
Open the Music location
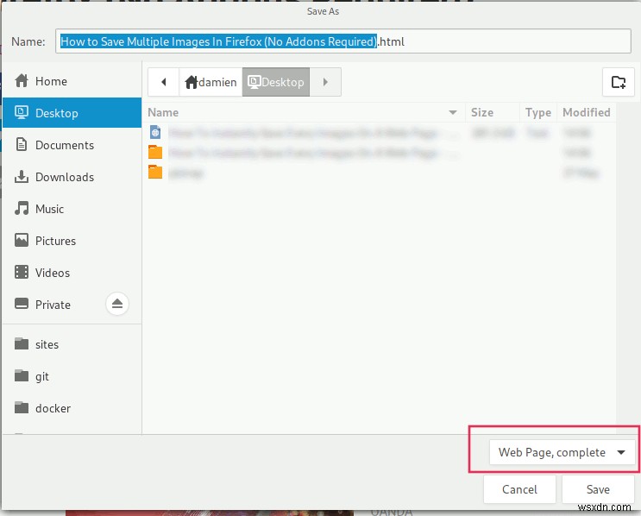coord(72,209)
